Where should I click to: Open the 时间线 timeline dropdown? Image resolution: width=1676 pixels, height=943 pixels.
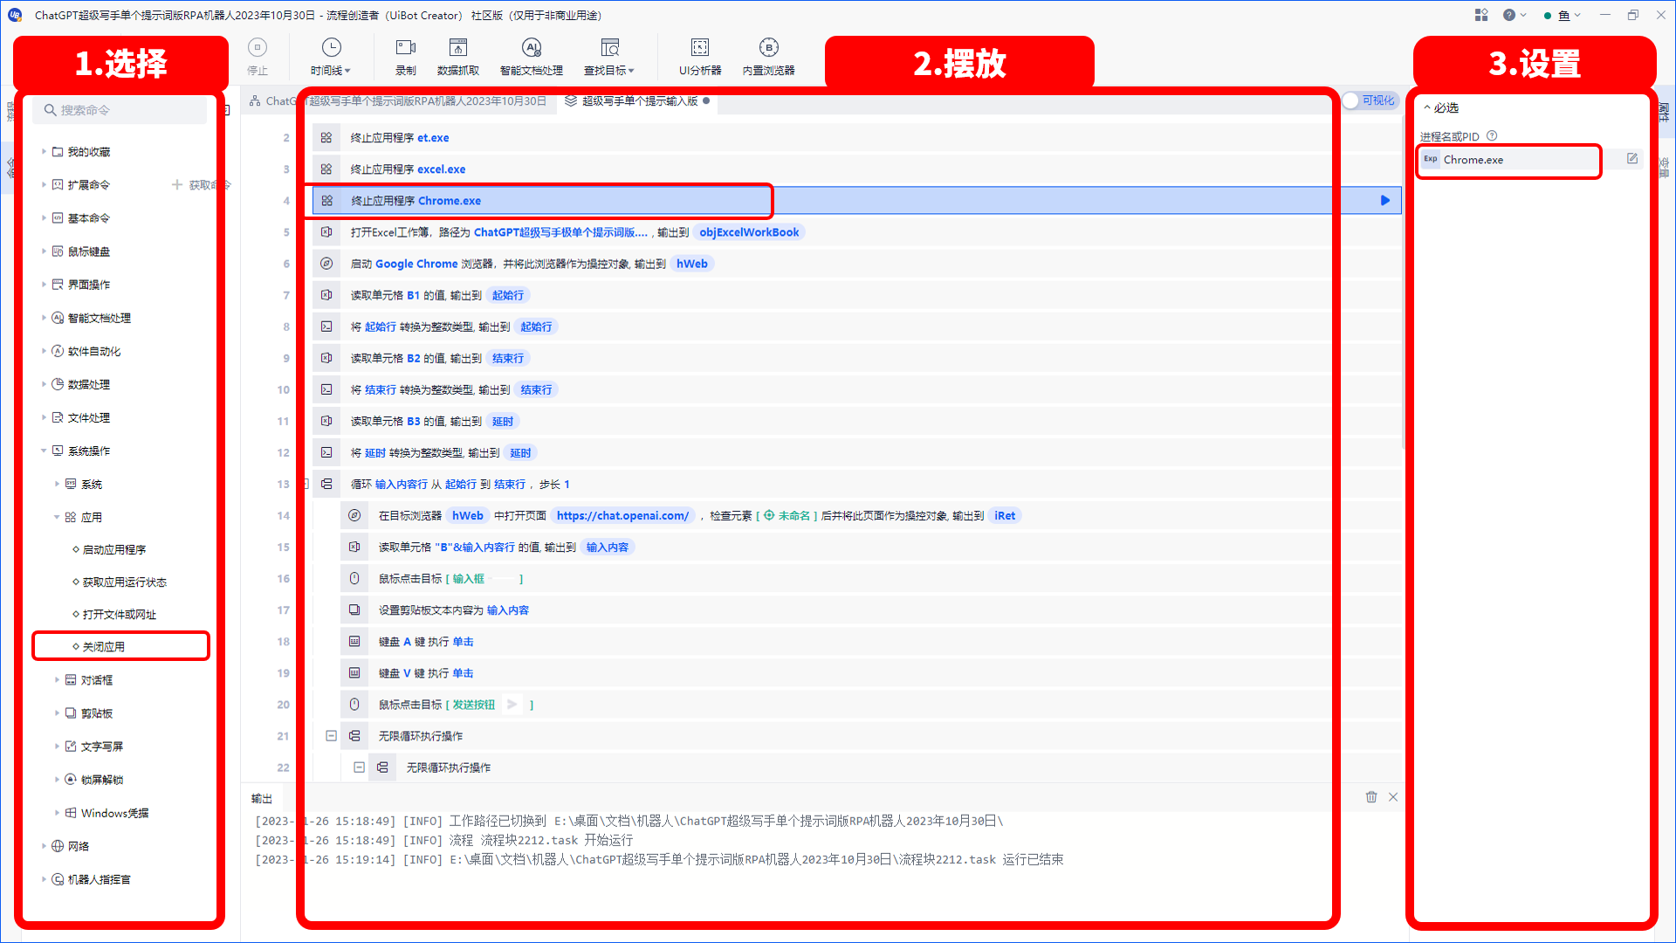click(x=331, y=57)
